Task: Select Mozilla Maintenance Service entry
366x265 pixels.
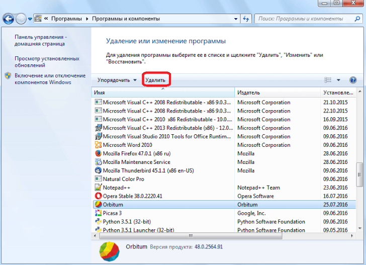Action: click(137, 162)
